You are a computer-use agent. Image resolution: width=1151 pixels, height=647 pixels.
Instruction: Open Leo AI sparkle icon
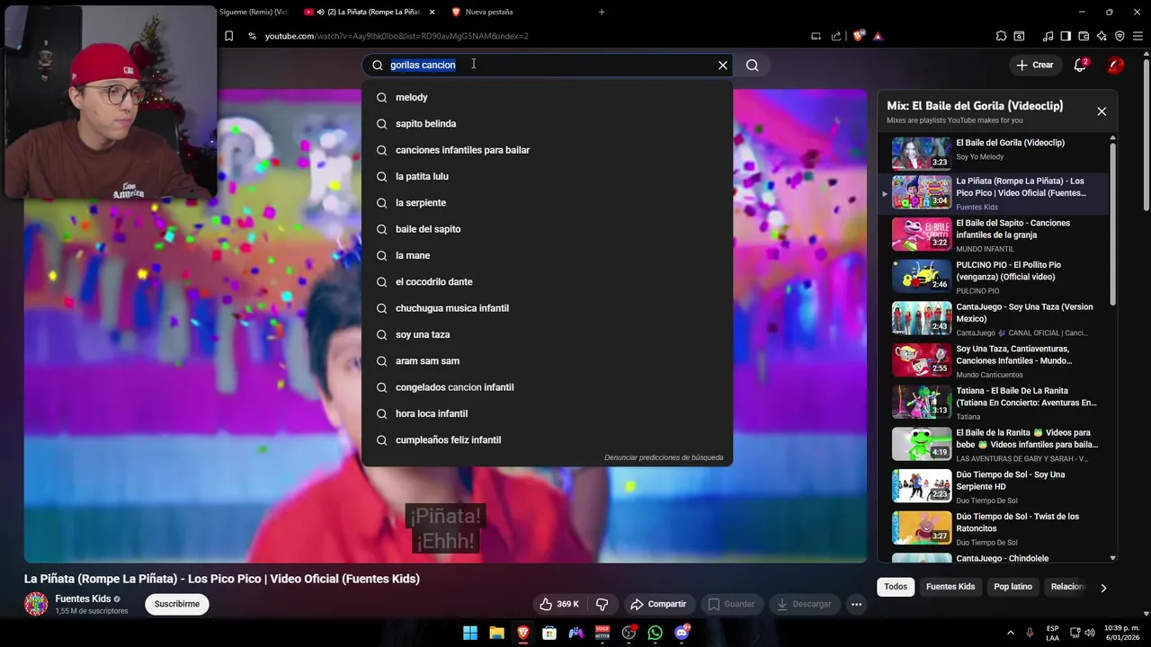pyautogui.click(x=1102, y=36)
